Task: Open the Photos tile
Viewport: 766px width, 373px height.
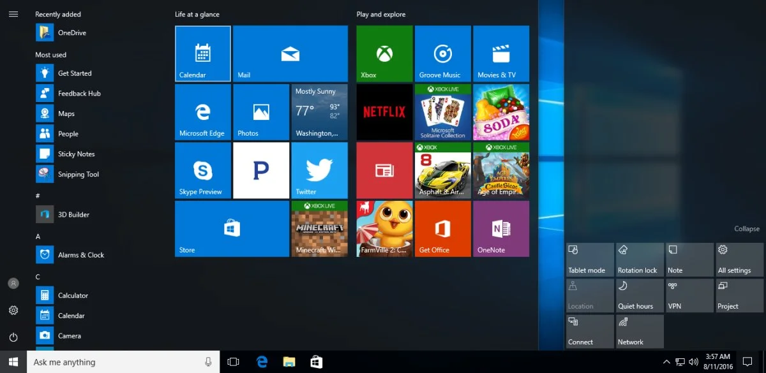Action: pos(261,112)
